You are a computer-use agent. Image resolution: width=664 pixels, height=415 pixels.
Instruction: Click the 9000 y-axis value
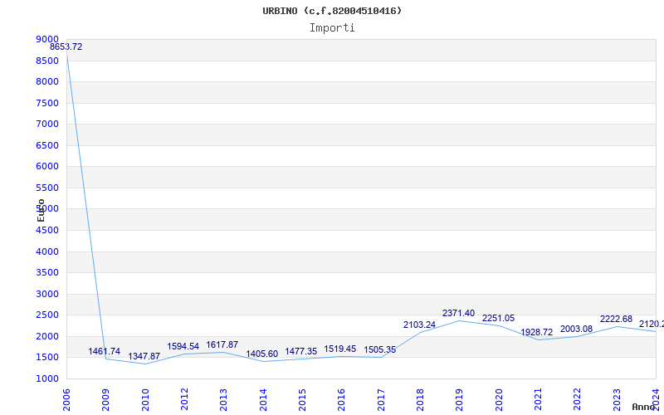(x=47, y=39)
